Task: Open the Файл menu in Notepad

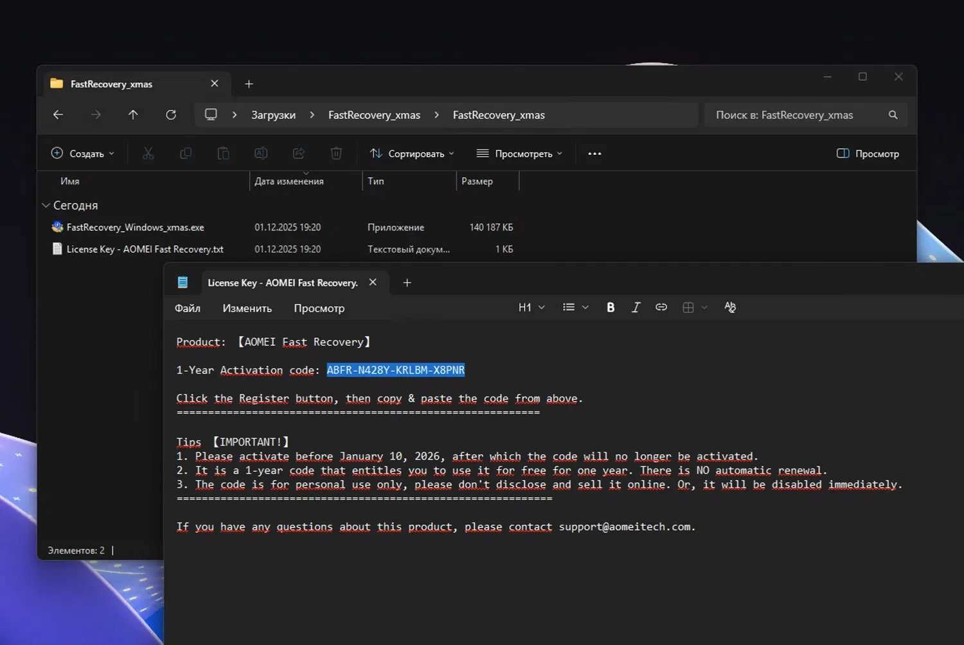Action: click(187, 308)
